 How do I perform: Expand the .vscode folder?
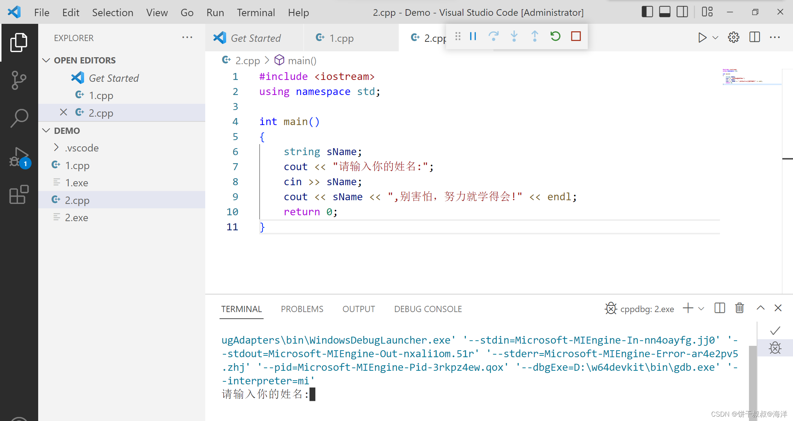[x=121, y=148]
